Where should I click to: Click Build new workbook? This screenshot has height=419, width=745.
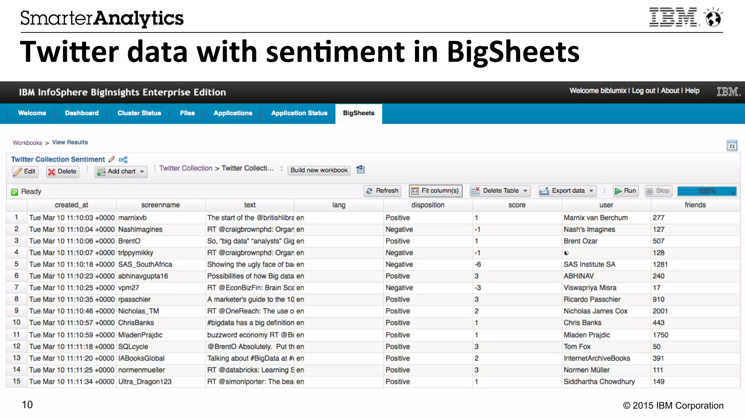pos(319,170)
